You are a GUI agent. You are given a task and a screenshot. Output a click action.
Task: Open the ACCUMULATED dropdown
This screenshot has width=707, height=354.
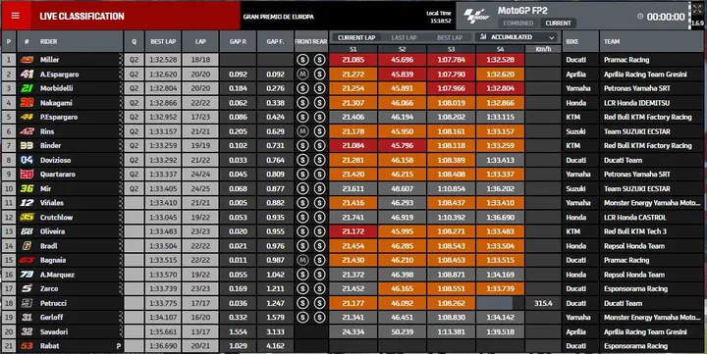(517, 37)
